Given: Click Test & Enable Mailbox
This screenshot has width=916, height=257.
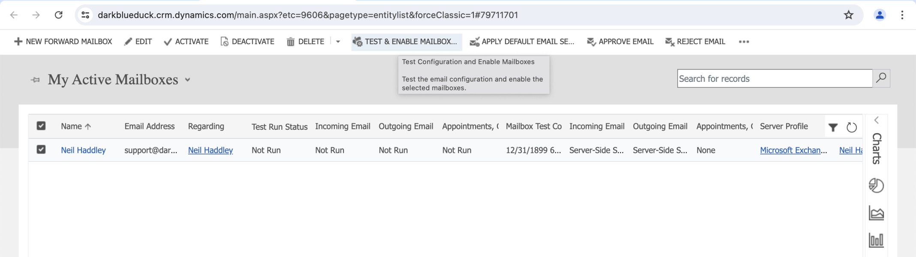Looking at the screenshot, I should click(x=406, y=42).
